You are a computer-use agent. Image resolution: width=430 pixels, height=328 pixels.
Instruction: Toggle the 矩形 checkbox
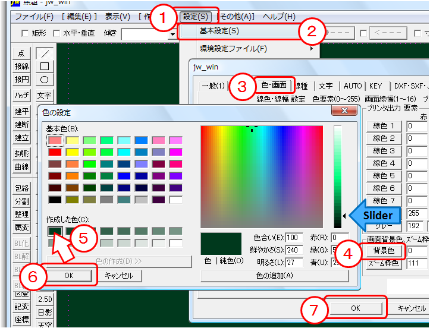(25, 33)
